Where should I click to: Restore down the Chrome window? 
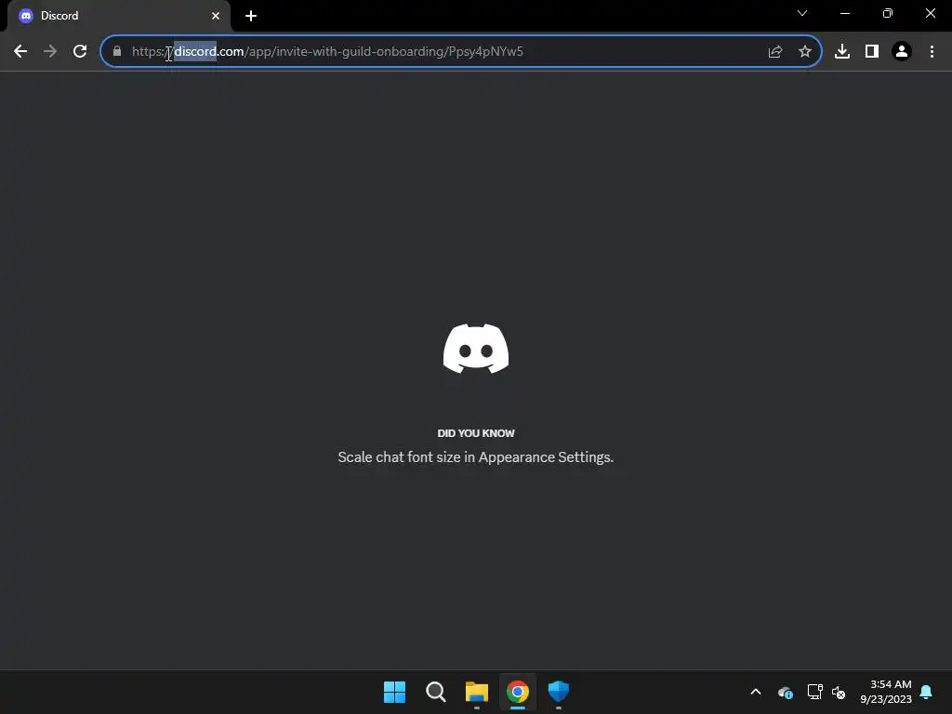tap(888, 13)
